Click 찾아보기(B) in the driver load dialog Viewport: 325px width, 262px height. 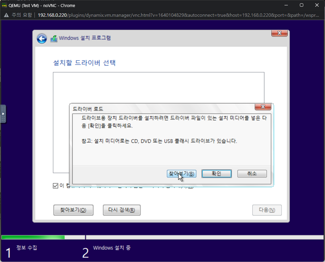pos(181,174)
